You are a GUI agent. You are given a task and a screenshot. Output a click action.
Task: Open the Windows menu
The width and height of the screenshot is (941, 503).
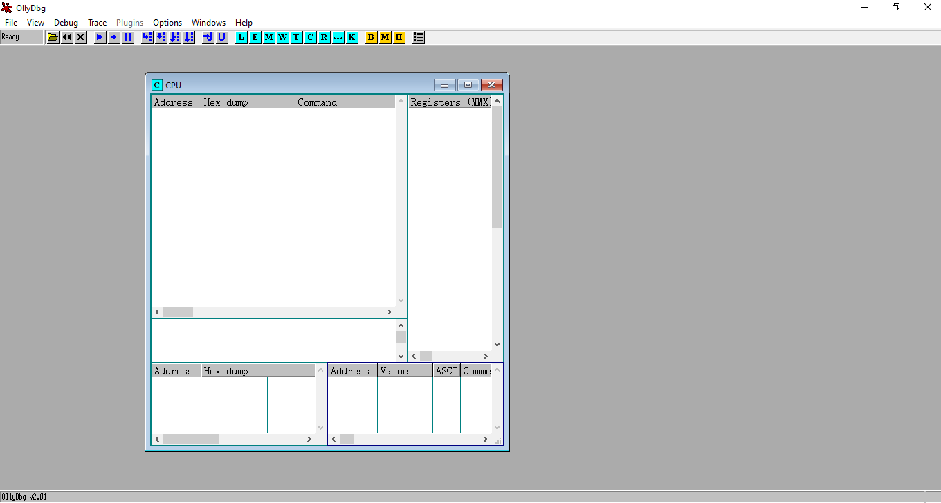208,23
